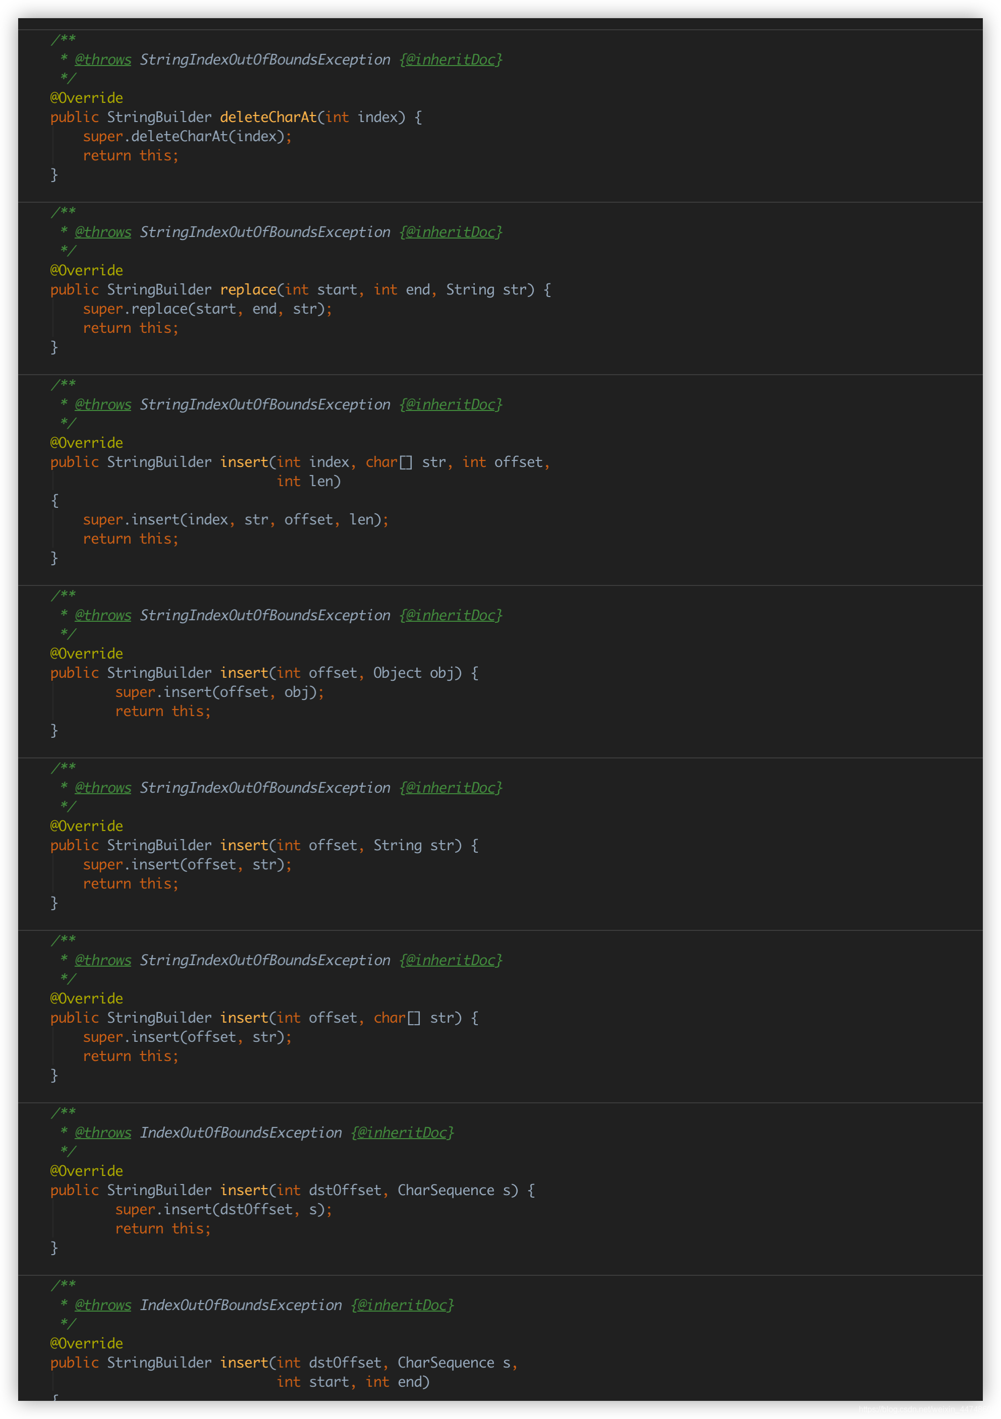Click StringIndexOutOfBoundsException in the comment above deleteCharAt

pyautogui.click(x=265, y=60)
